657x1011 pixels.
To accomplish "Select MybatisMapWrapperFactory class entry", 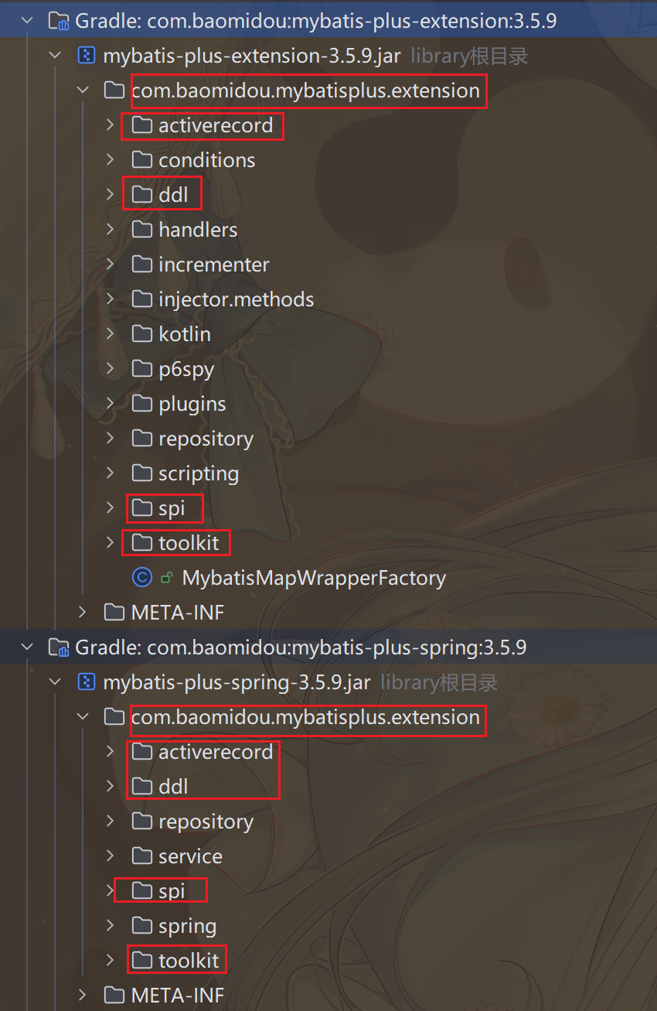I will coord(313,578).
